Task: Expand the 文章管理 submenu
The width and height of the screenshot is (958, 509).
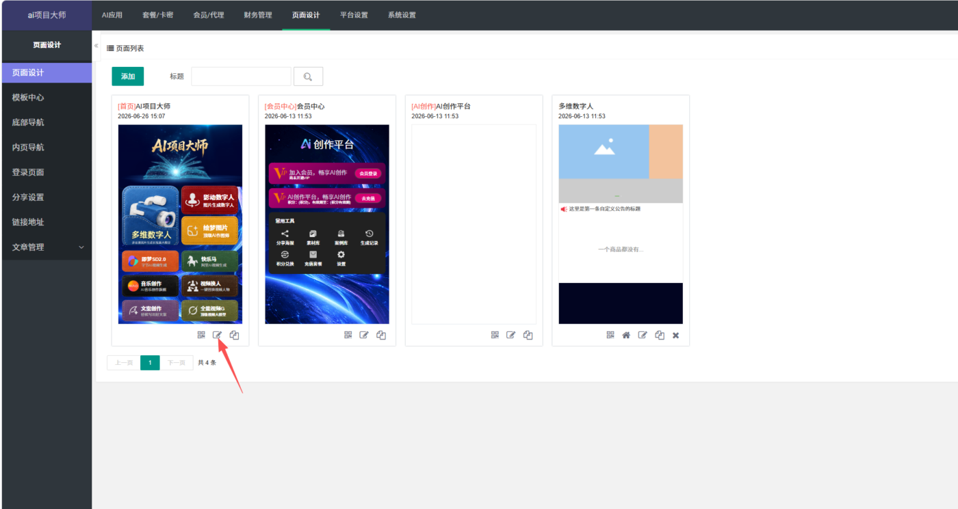Action: click(46, 247)
